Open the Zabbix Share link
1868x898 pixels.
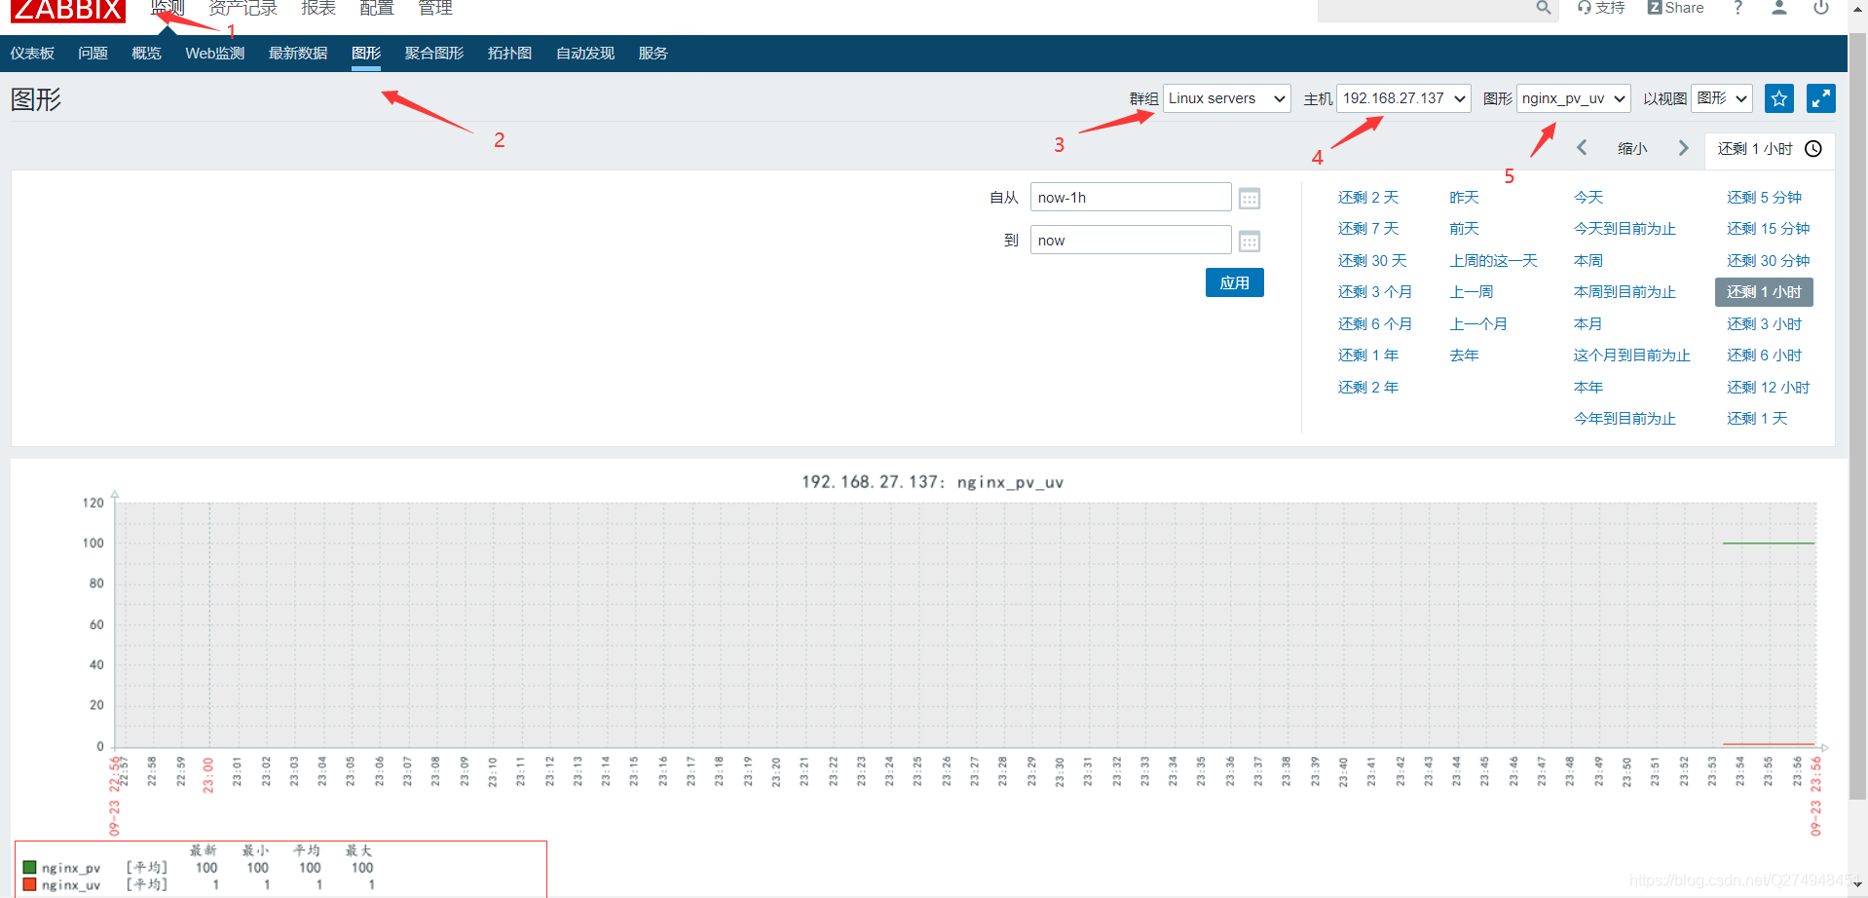pyautogui.click(x=1675, y=8)
